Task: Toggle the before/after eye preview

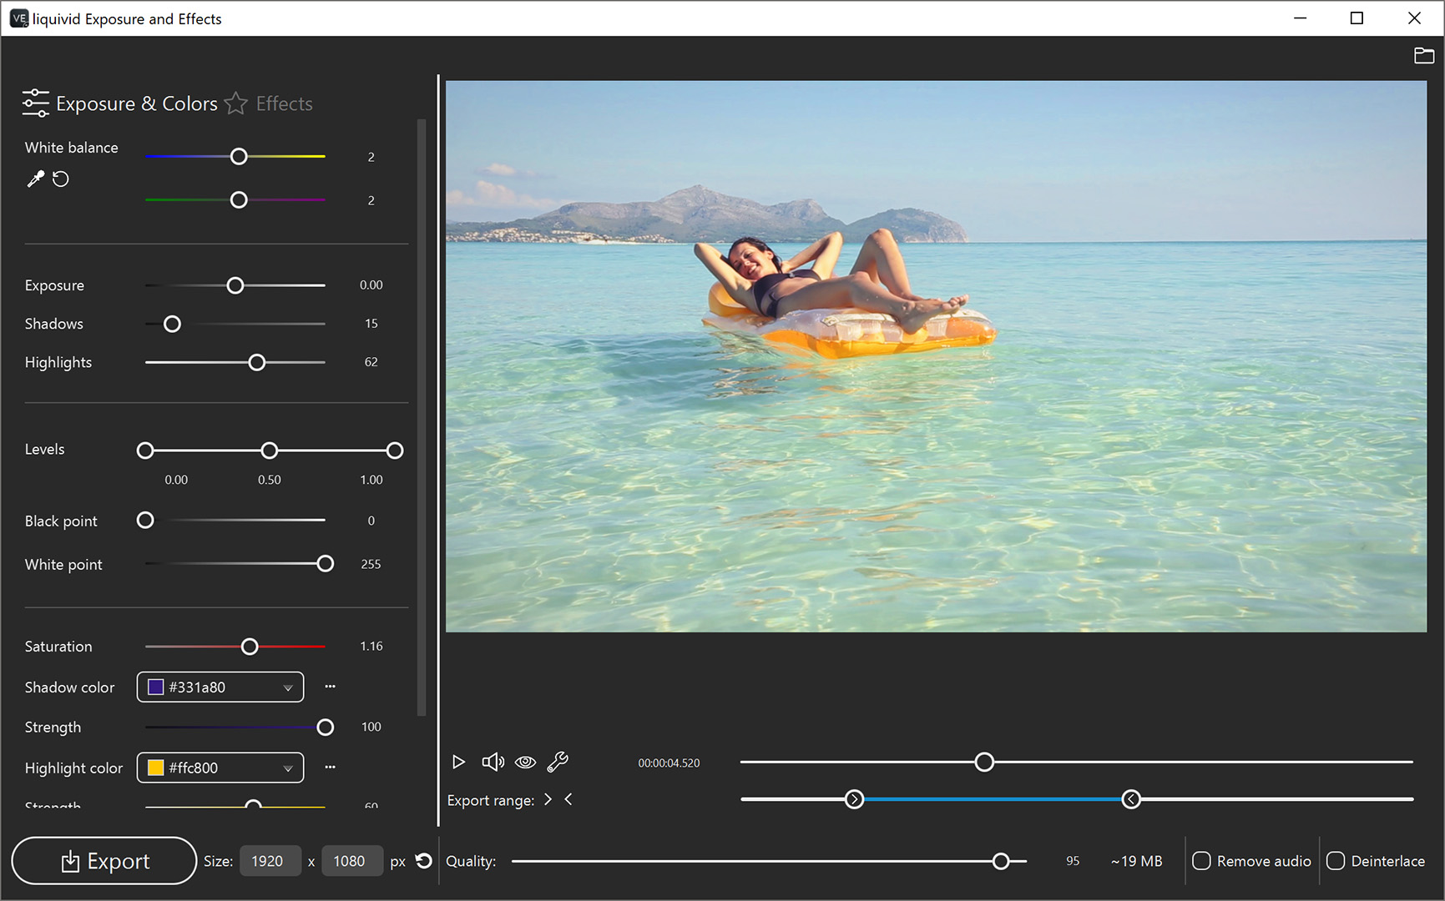Action: coord(525,762)
